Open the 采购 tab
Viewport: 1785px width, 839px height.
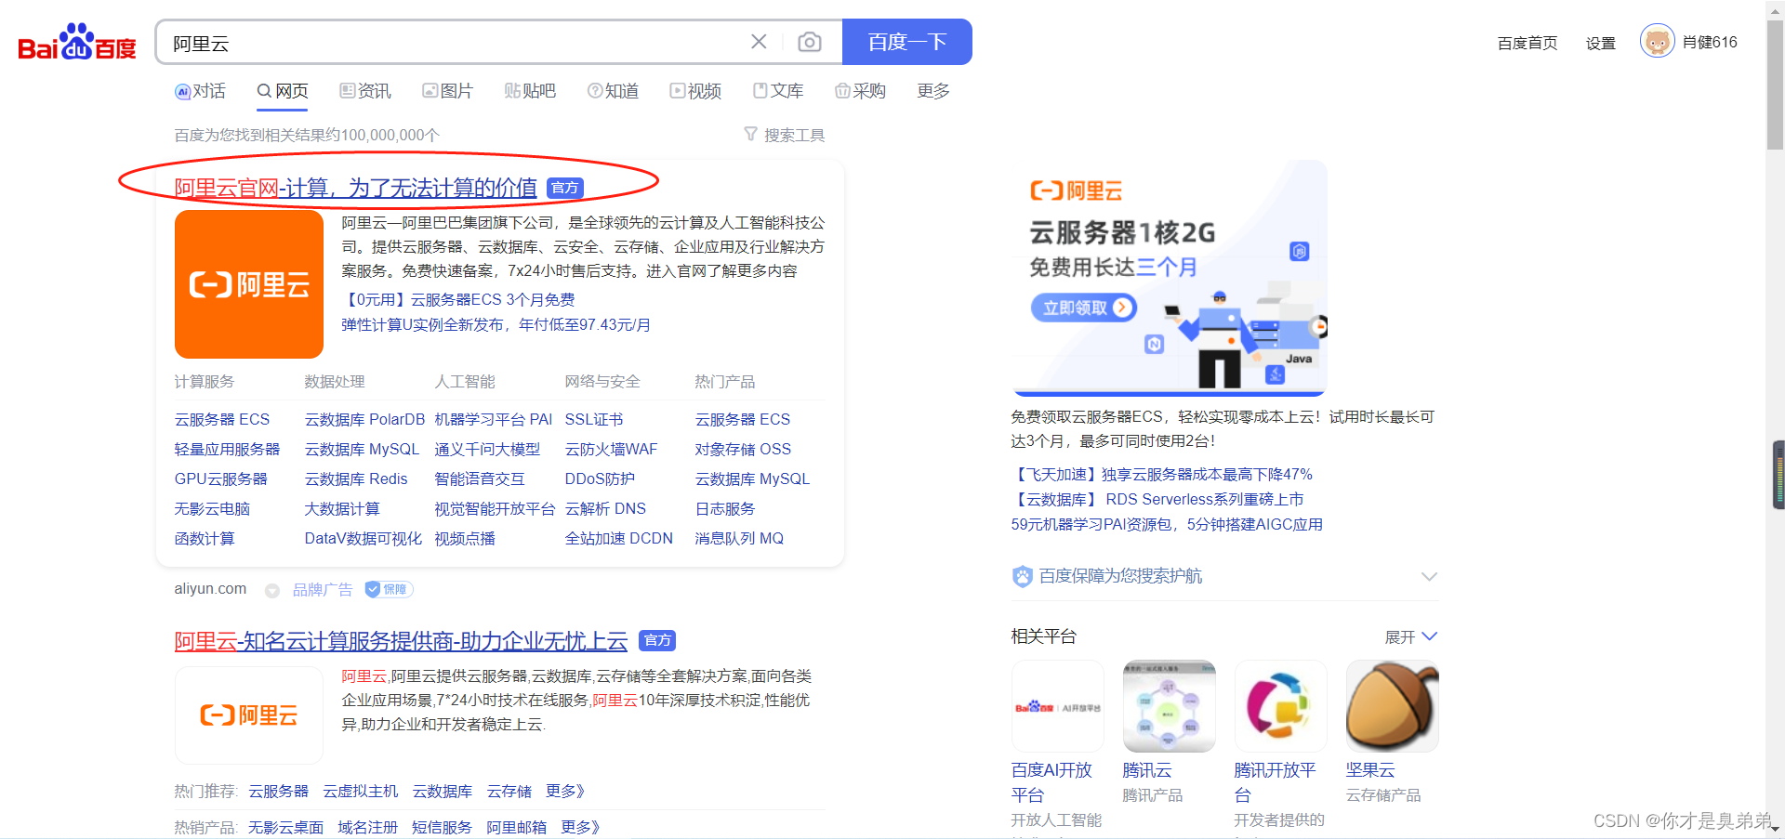pyautogui.click(x=860, y=91)
